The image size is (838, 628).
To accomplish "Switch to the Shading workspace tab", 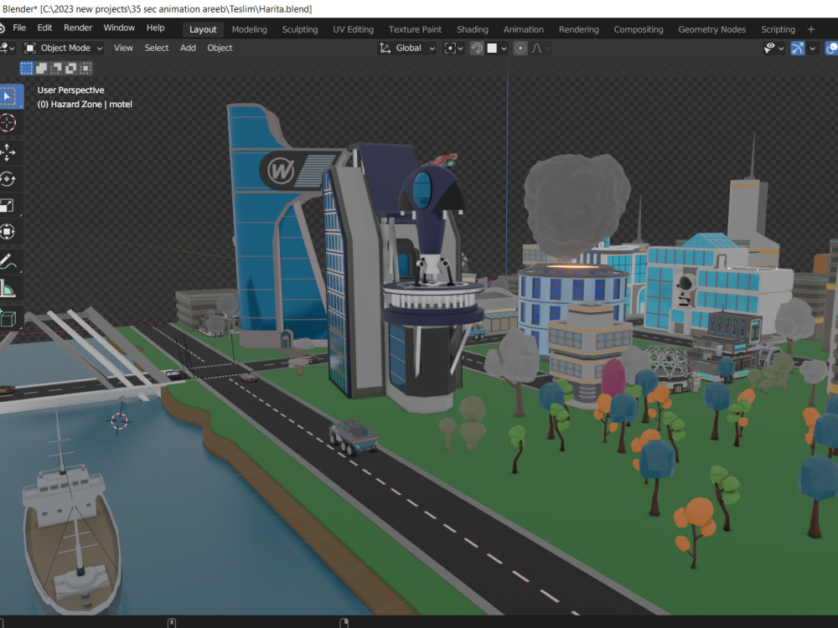I will [x=472, y=28].
